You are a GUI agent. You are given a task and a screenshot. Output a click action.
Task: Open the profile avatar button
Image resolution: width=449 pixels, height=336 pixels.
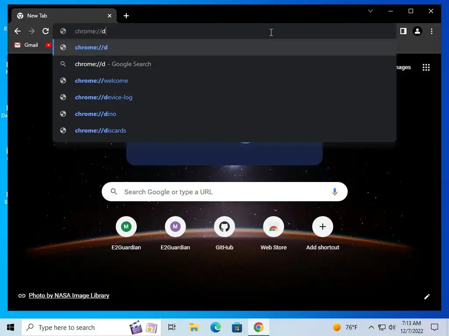pos(417,31)
